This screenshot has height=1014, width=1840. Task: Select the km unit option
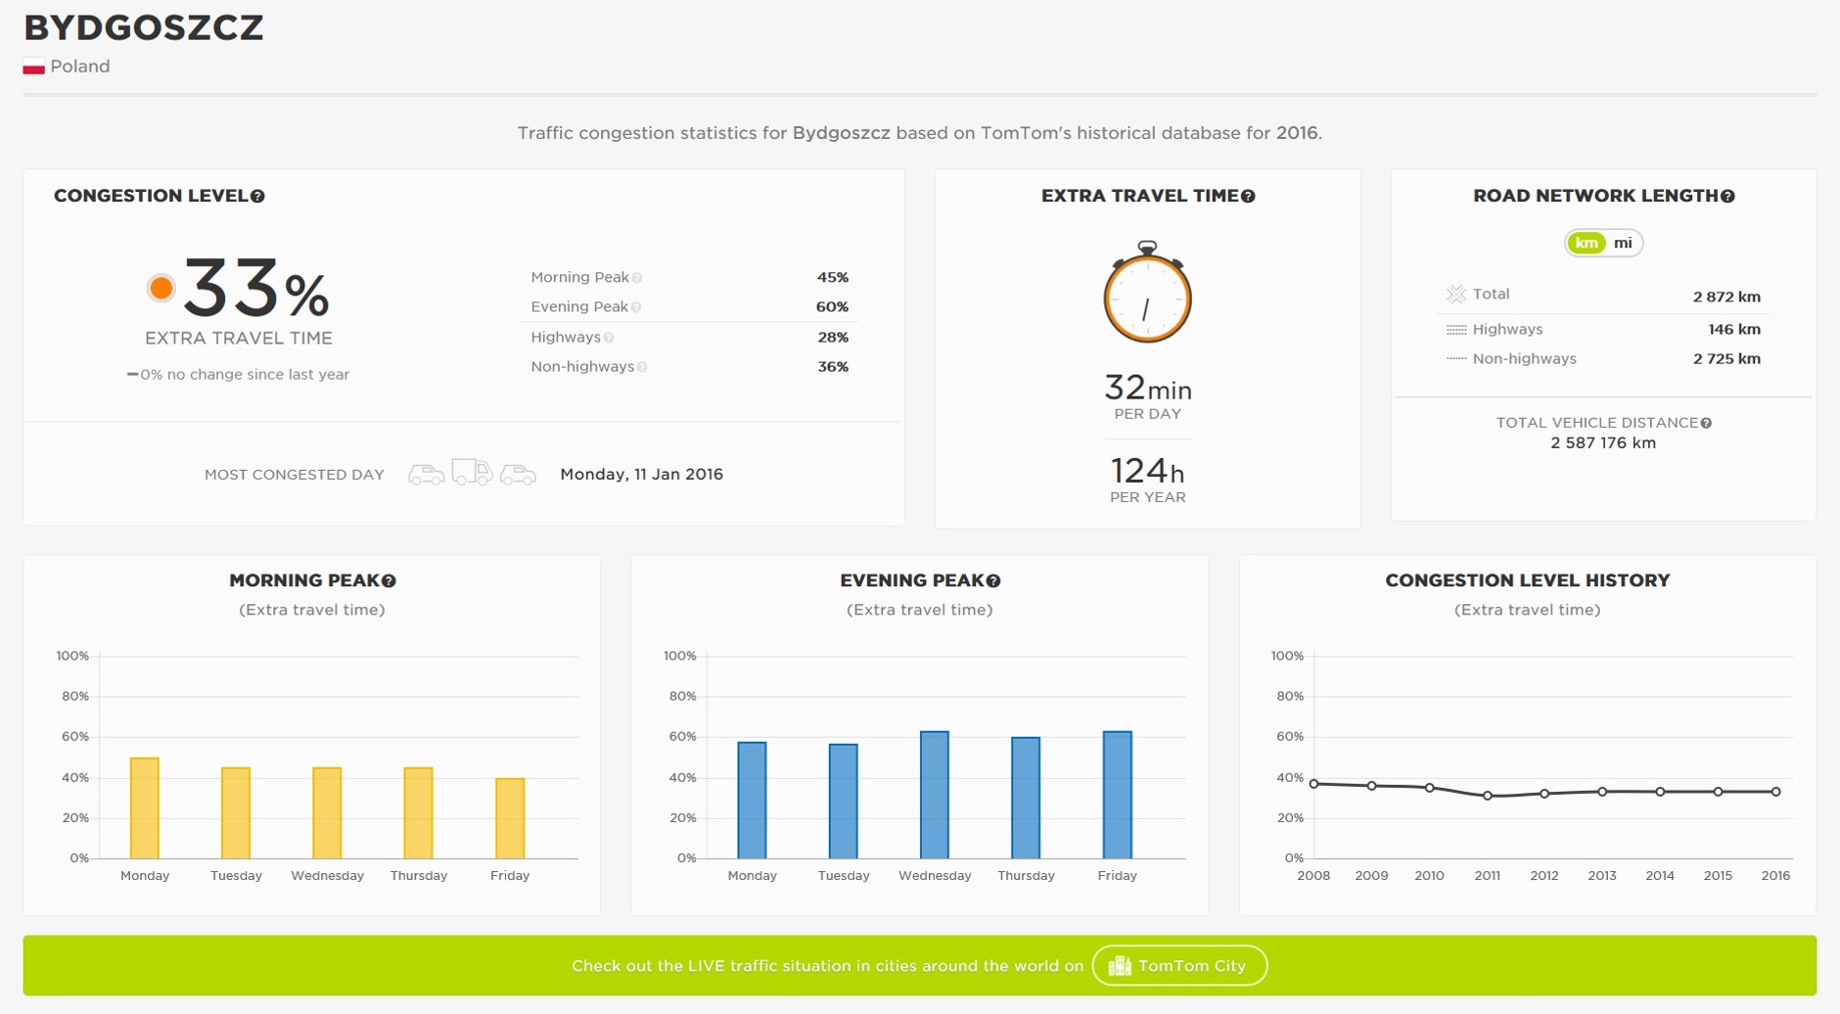point(1587,244)
